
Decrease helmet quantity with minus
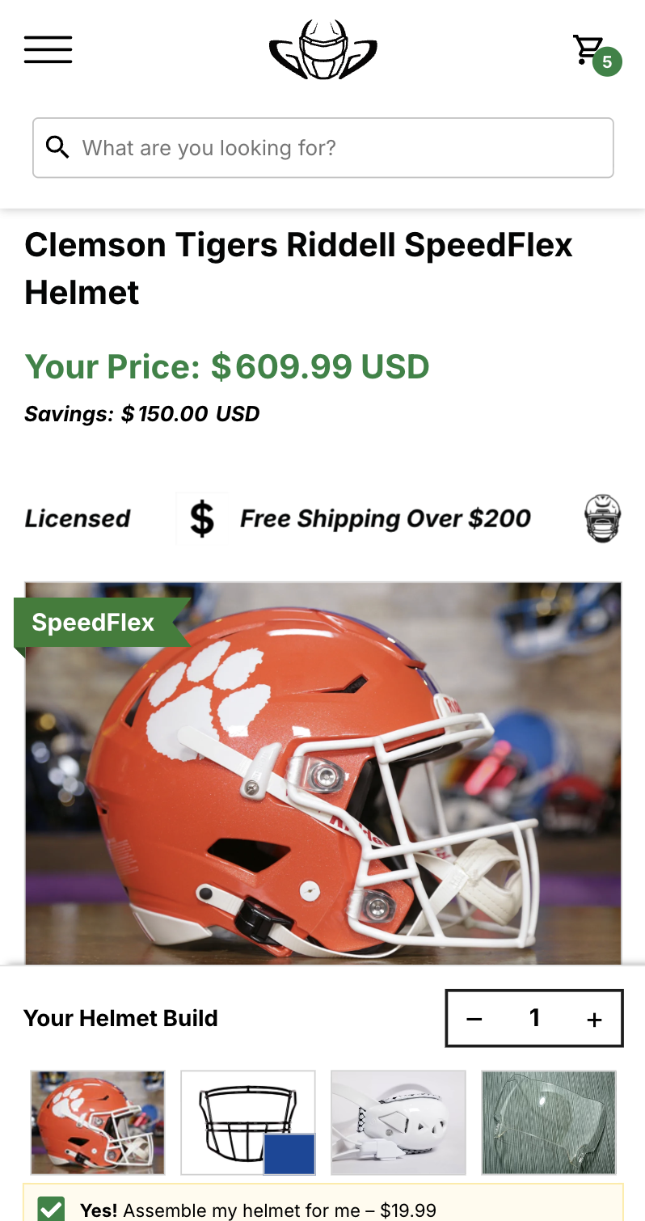coord(474,1019)
